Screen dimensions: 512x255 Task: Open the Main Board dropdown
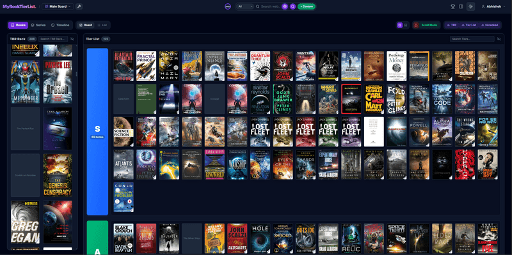pyautogui.click(x=58, y=6)
